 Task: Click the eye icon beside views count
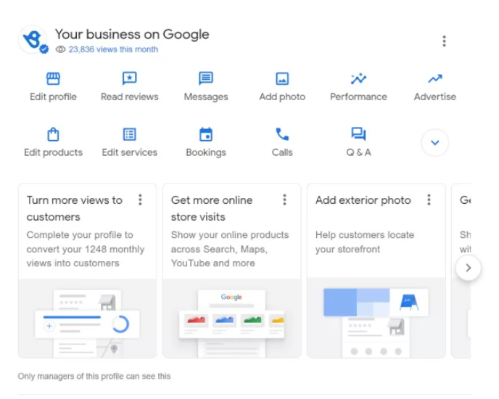coord(60,49)
